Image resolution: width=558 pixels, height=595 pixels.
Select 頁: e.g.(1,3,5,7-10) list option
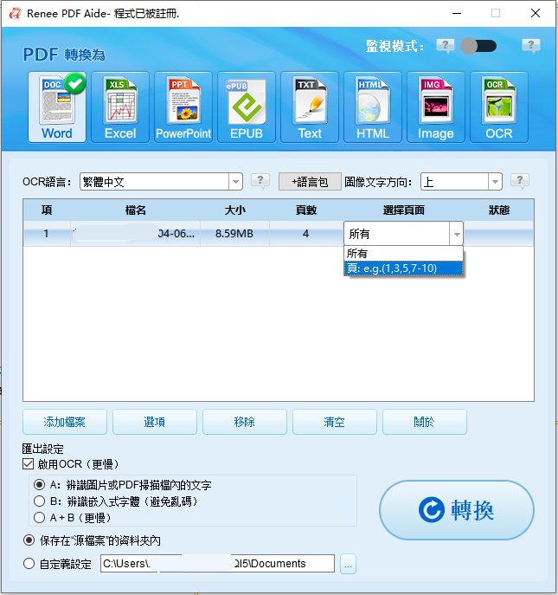403,268
